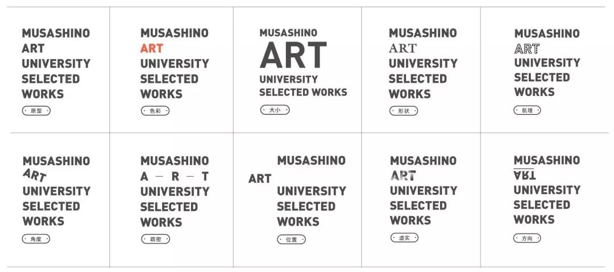Image resolution: width=614 pixels, height=272 pixels.
Task: Click the 原型 pill label
Action: pyautogui.click(x=36, y=111)
